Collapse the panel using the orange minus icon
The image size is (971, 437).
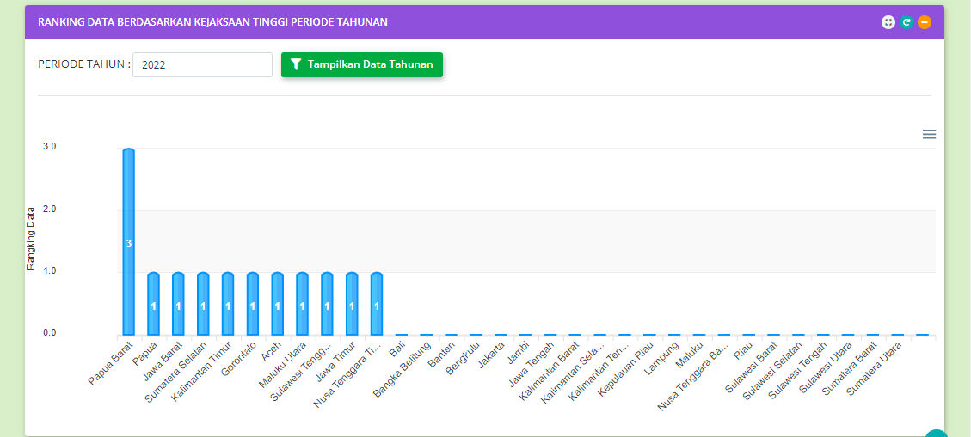point(925,22)
